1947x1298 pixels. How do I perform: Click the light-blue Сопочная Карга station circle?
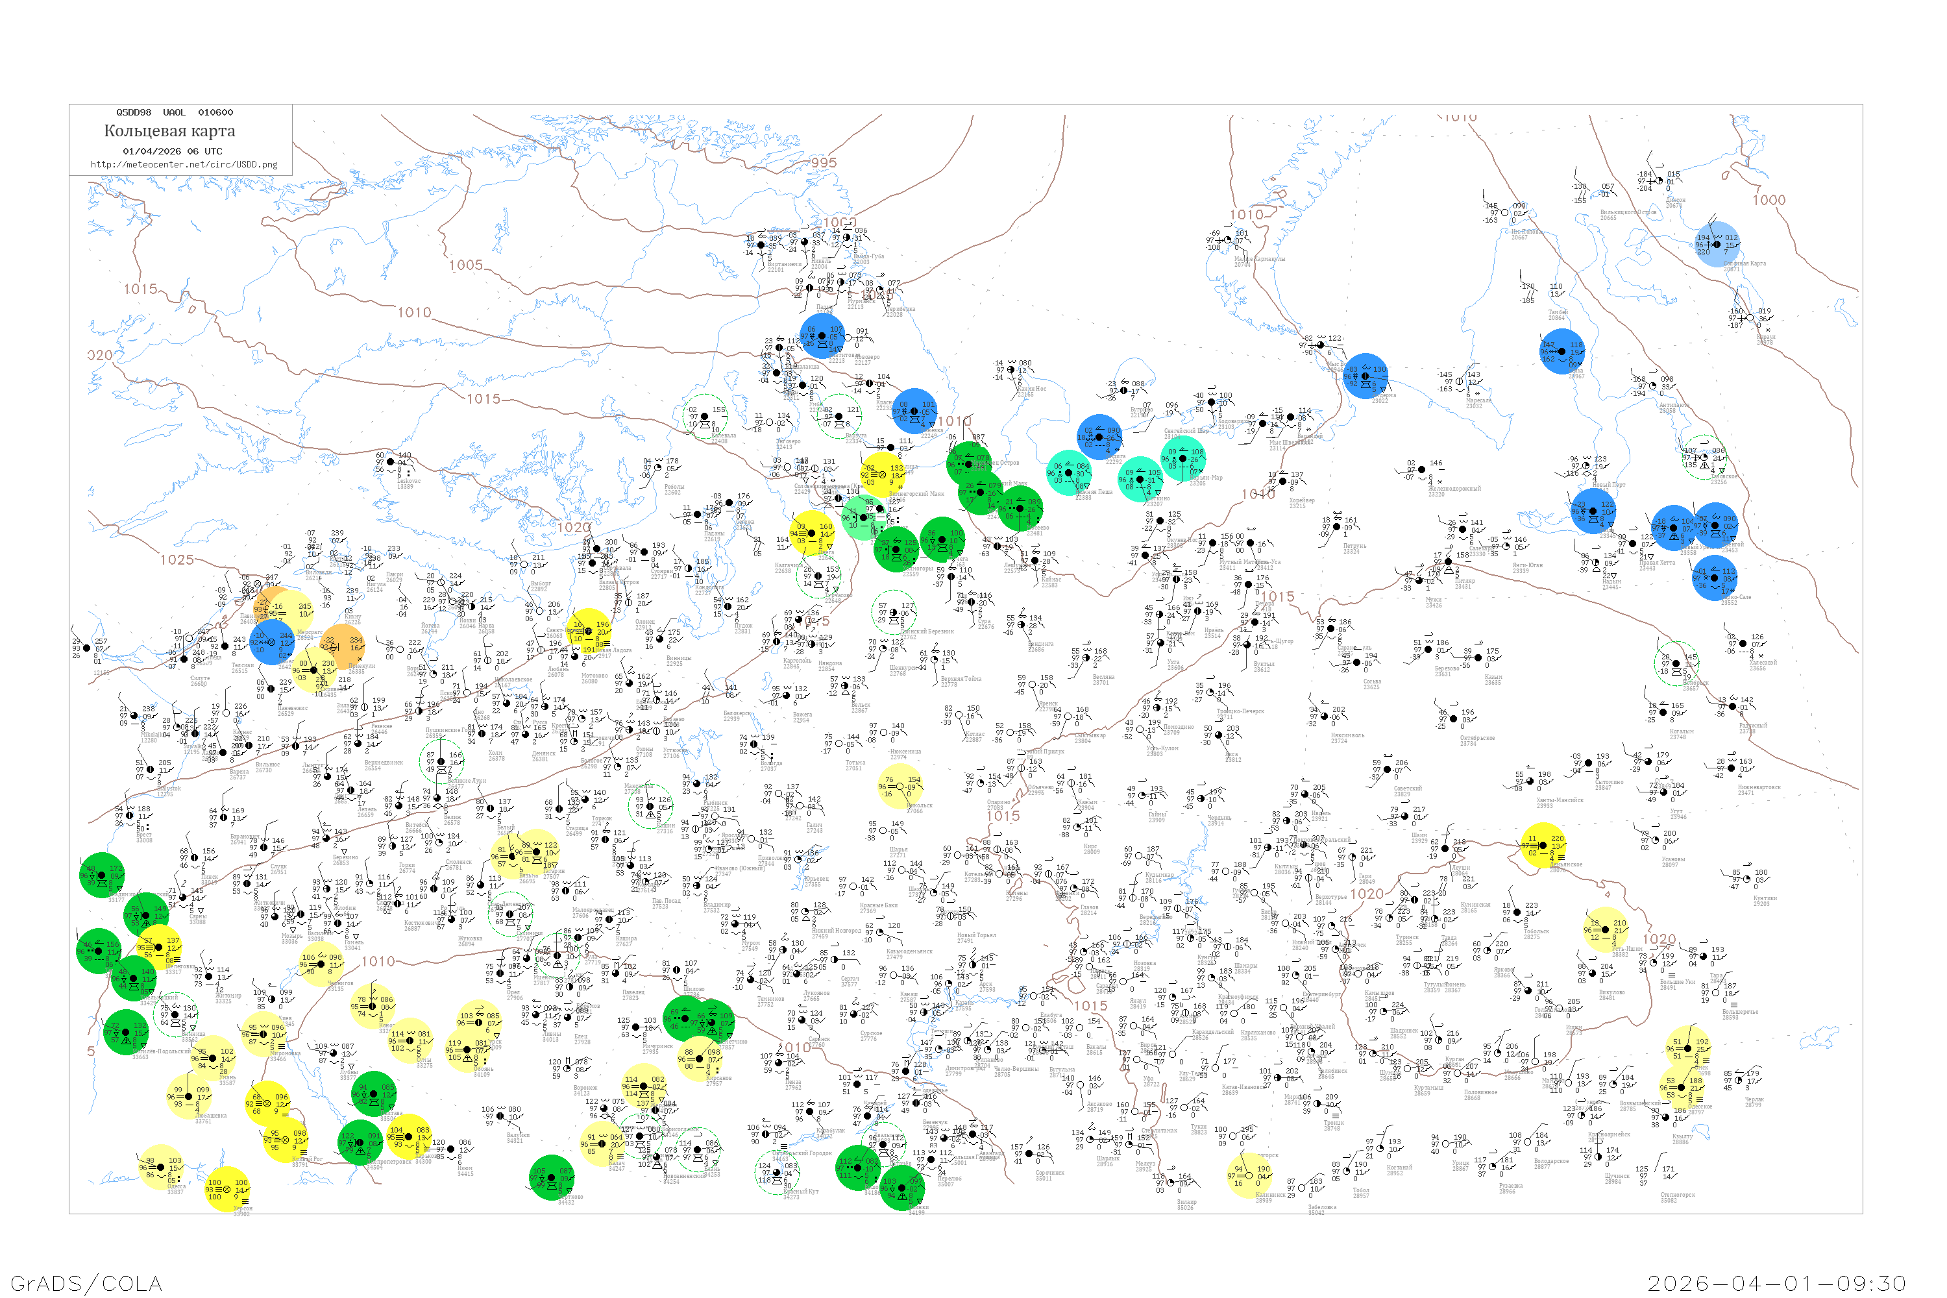[x=1716, y=244]
